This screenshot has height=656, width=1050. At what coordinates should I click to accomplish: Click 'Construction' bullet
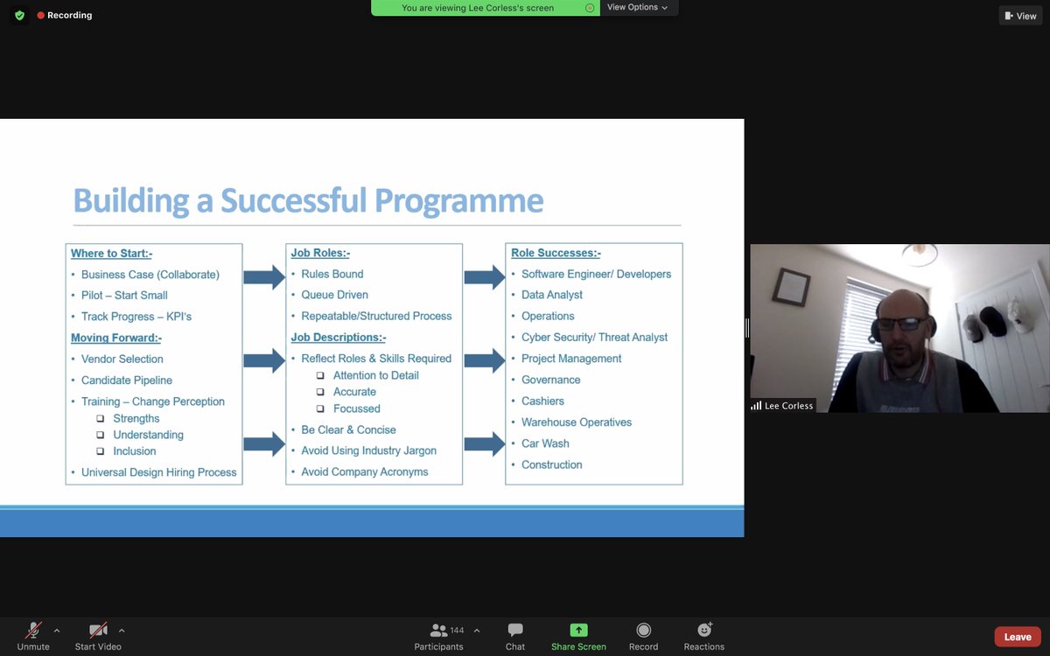[x=551, y=464]
